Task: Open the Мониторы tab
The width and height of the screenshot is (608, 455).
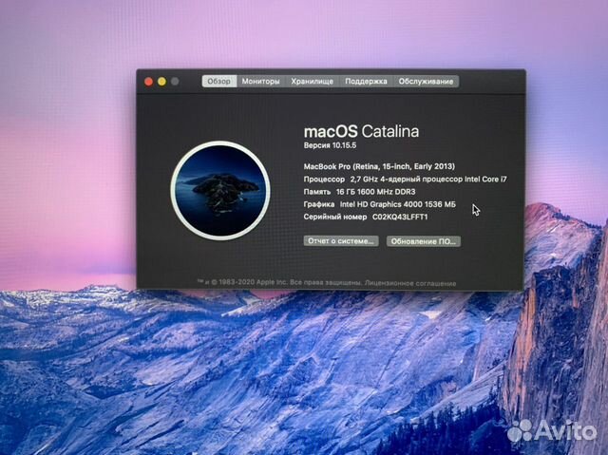Action: [x=260, y=82]
